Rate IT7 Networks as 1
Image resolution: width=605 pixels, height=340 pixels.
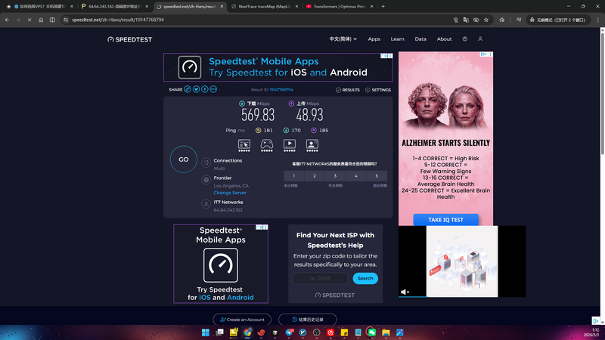(294, 176)
